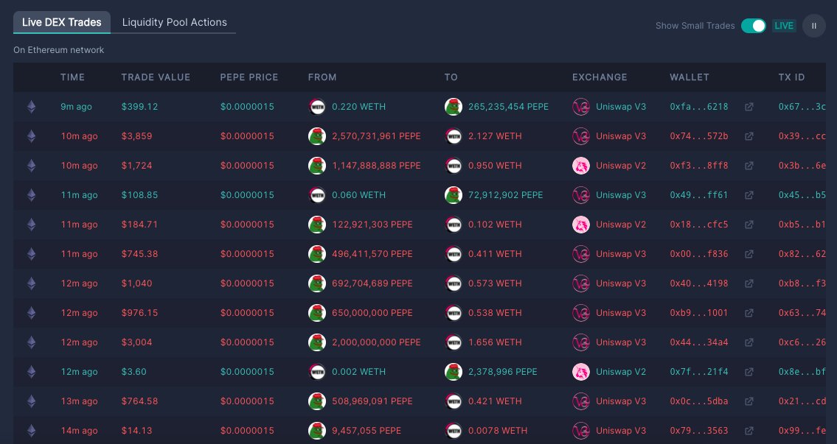
Task: Open external link icon for wallet 0xfa...6218
Action: click(x=749, y=107)
